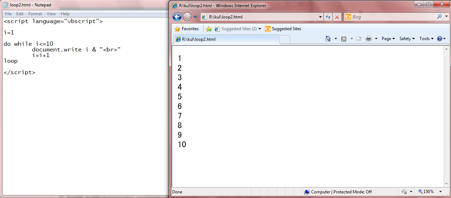This screenshot has height=198, width=451.
Task: Click the Bing search box
Action: [393, 17]
